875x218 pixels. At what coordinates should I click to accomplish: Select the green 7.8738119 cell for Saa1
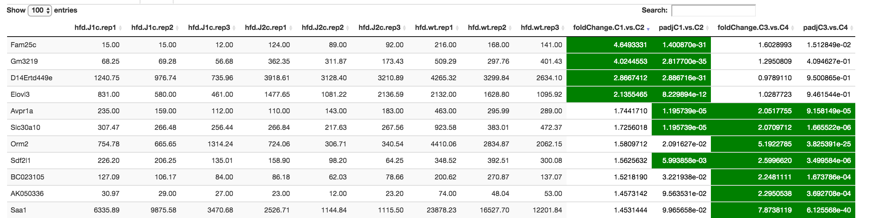click(x=753, y=210)
